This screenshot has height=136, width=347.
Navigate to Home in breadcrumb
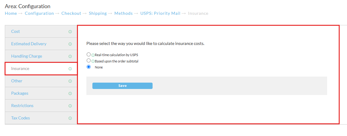(x=11, y=13)
